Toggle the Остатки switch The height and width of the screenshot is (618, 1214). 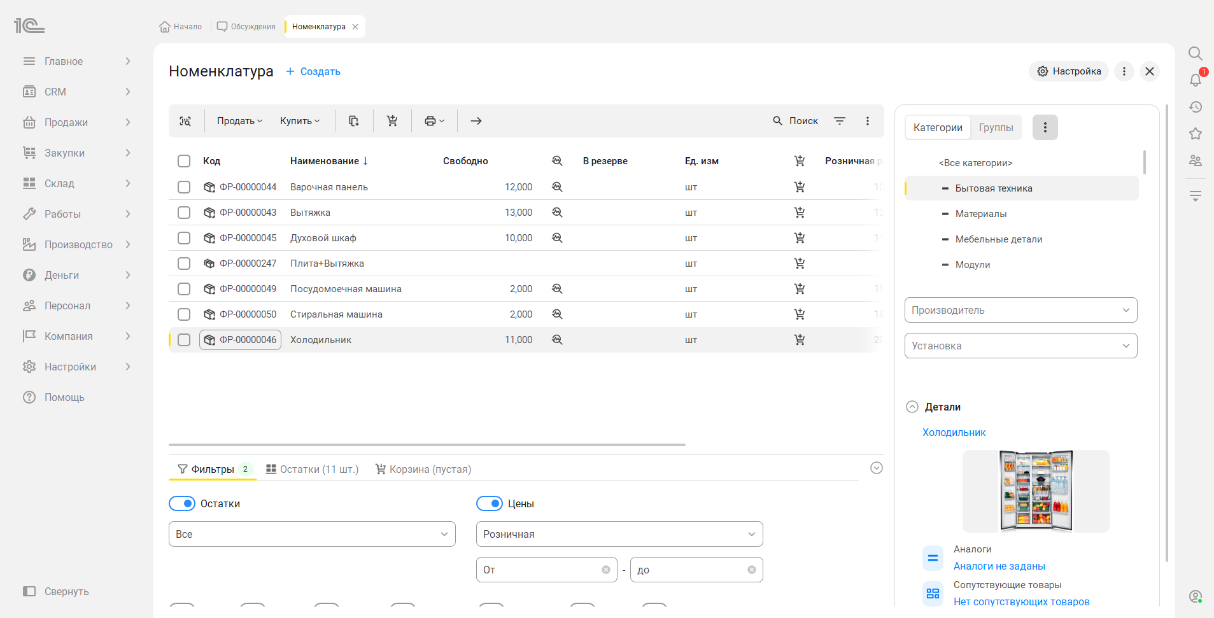[182, 503]
